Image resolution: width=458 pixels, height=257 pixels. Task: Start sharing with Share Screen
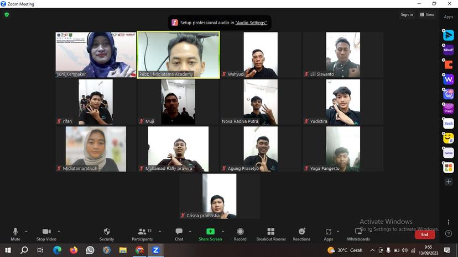[210, 234]
